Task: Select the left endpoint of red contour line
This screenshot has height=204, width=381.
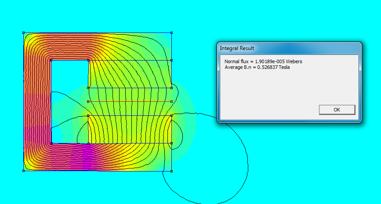Action: [x=88, y=101]
